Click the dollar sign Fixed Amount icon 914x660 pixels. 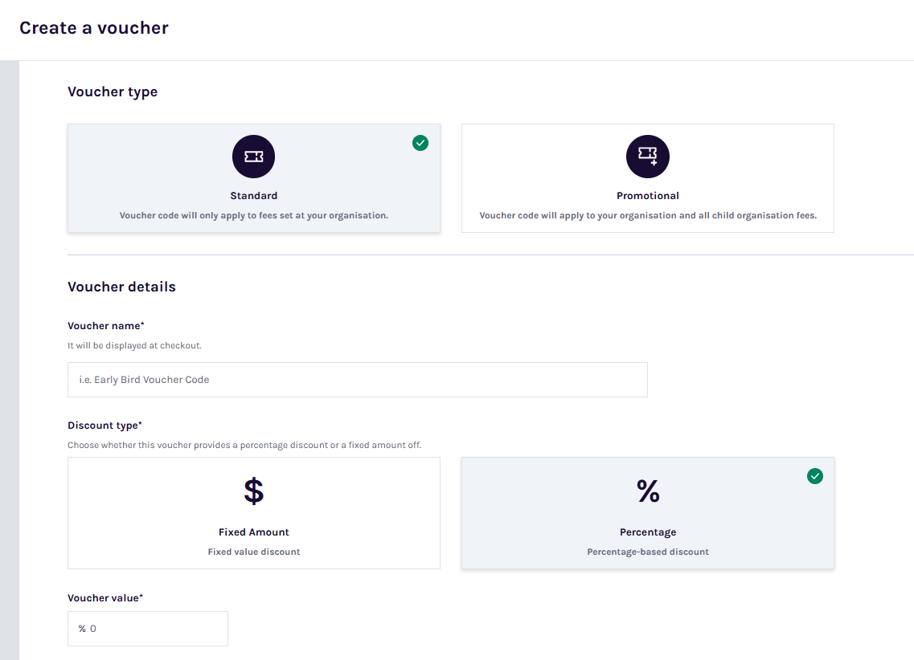(x=253, y=491)
